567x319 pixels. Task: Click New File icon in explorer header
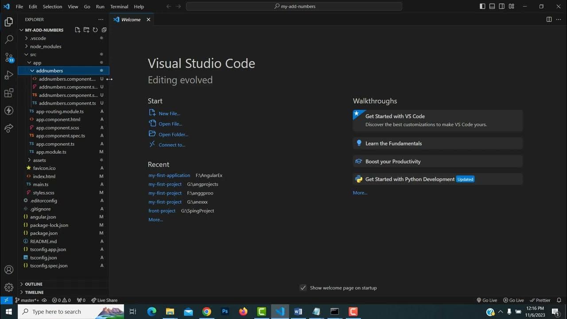pos(78,30)
